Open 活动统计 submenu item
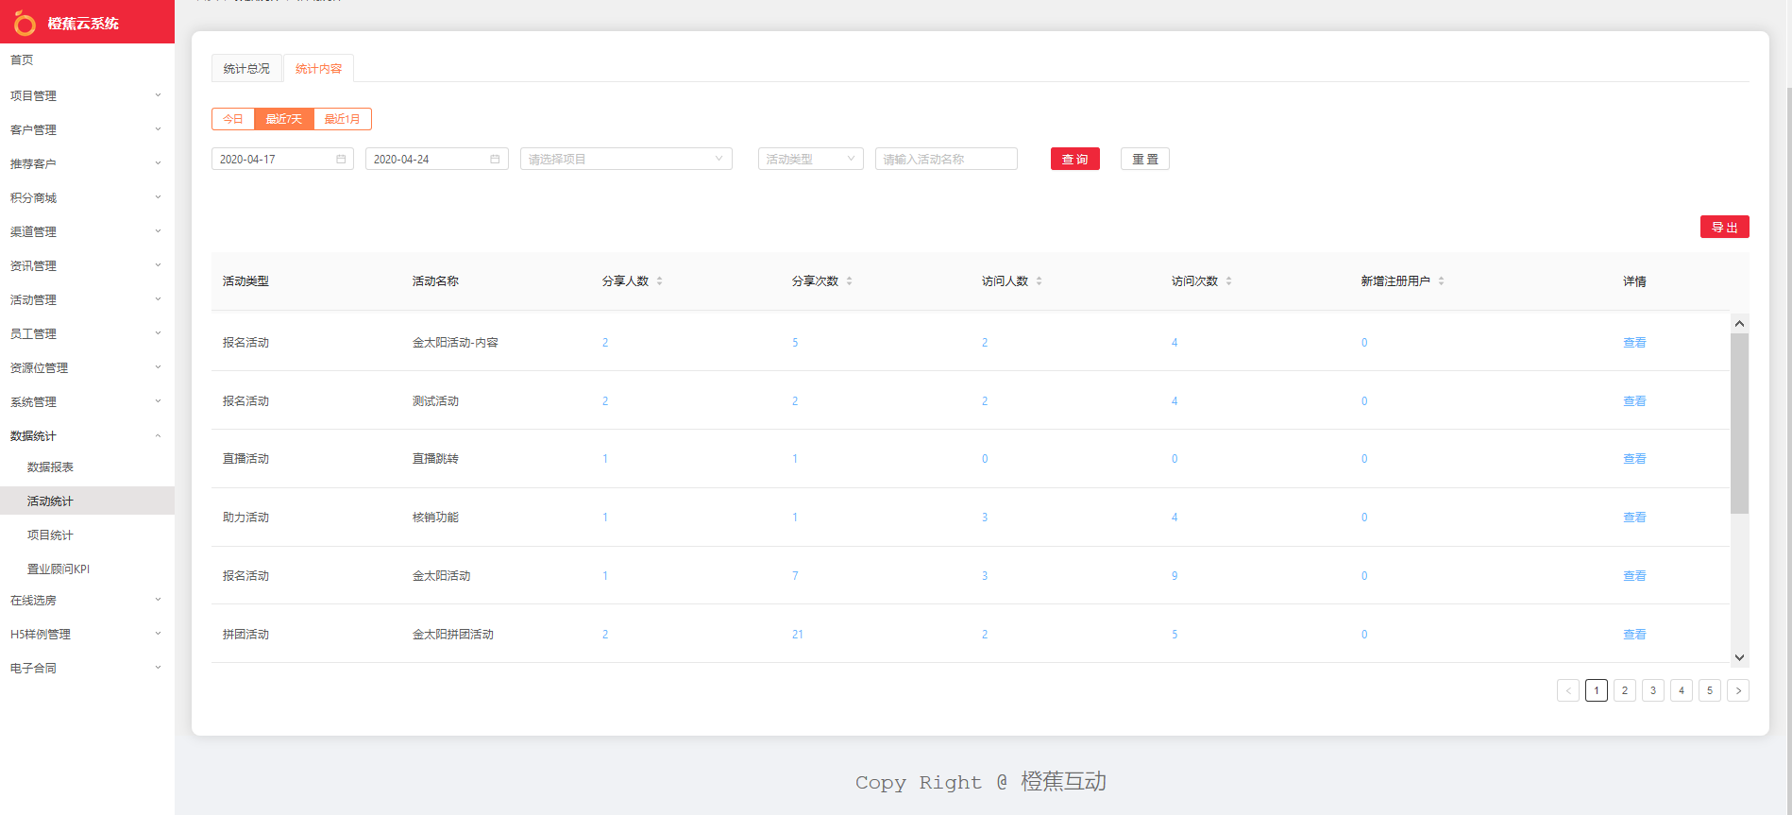 point(87,501)
